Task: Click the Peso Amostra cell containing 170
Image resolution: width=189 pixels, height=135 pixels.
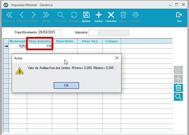Action: (39, 46)
